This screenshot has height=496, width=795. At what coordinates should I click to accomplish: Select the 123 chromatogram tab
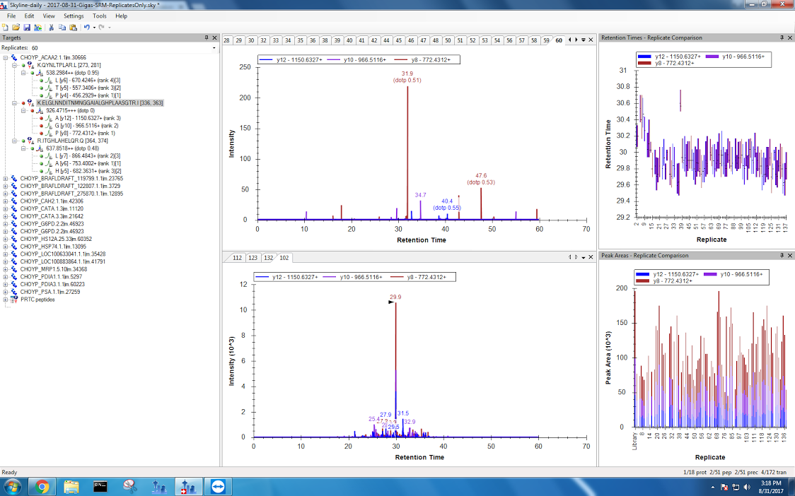coord(253,258)
